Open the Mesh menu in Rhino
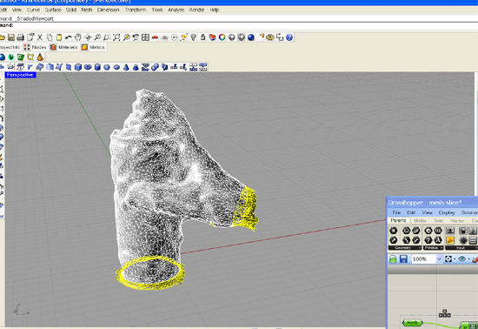Screen dimensions: 478x329 87,10
